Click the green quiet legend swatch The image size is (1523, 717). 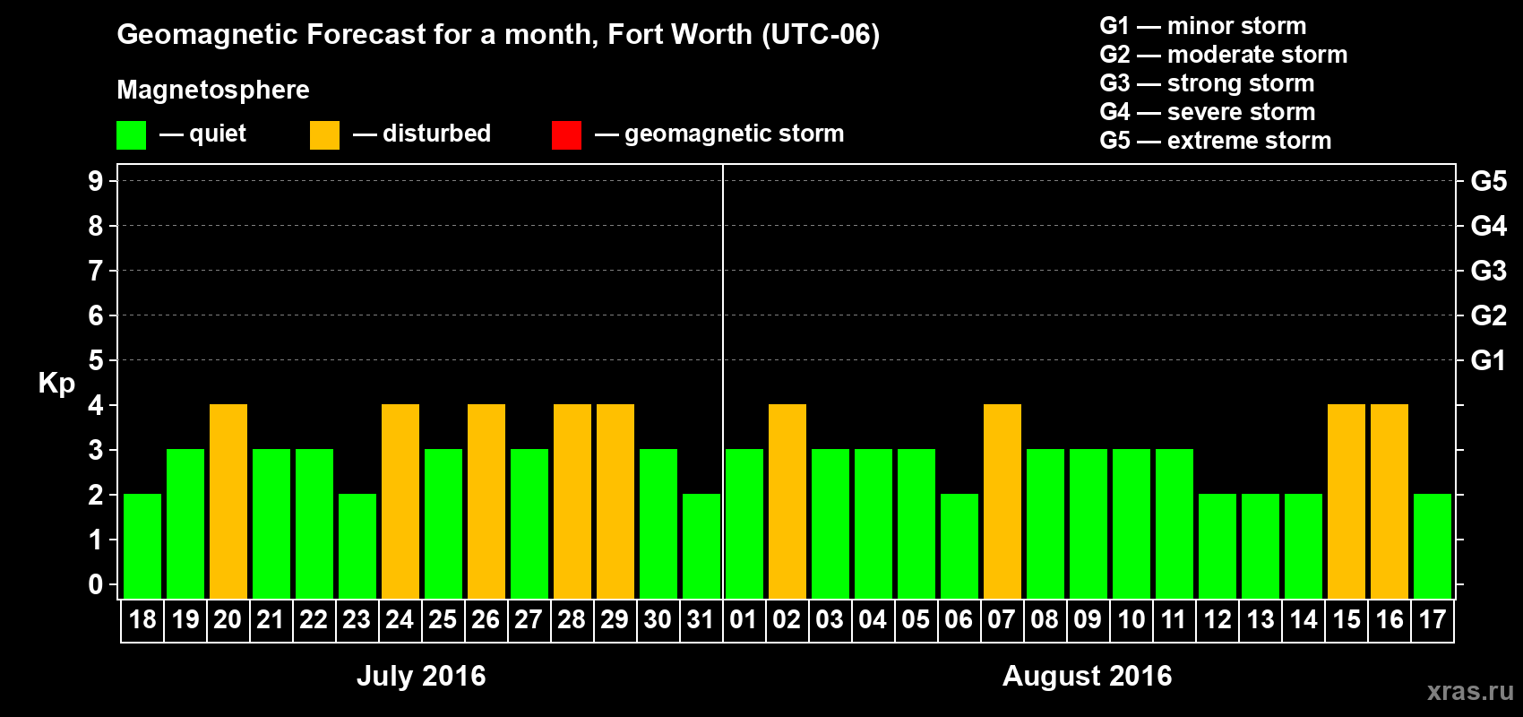(132, 135)
